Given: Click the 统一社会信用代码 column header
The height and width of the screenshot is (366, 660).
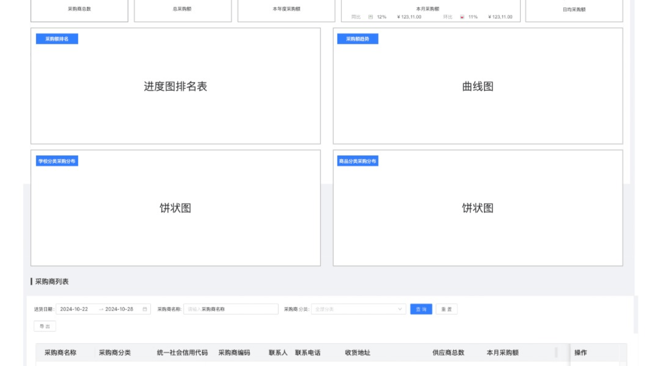Looking at the screenshot, I should click(x=182, y=352).
